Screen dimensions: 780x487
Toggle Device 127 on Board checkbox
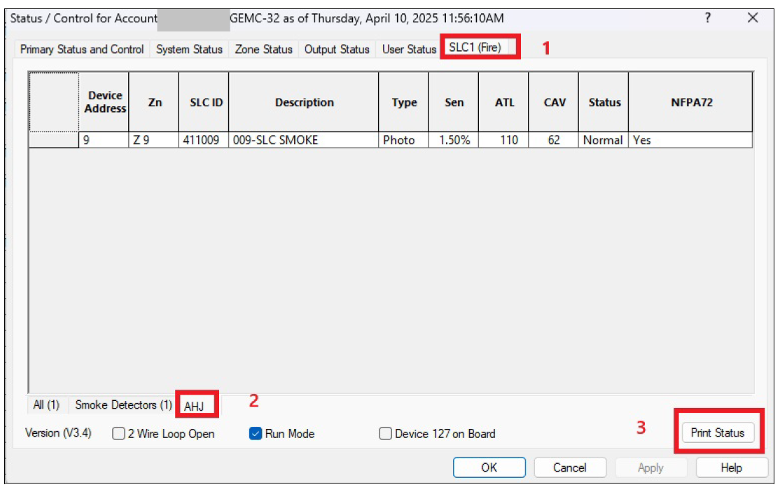pos(385,434)
